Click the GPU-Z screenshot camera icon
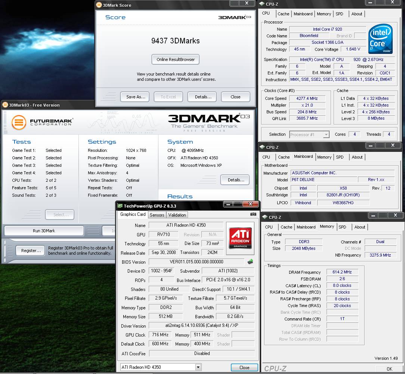This screenshot has height=374, width=405. pos(253,214)
